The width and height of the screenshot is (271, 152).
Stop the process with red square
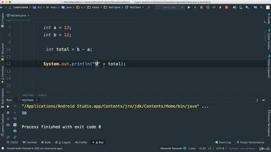coord(227,8)
